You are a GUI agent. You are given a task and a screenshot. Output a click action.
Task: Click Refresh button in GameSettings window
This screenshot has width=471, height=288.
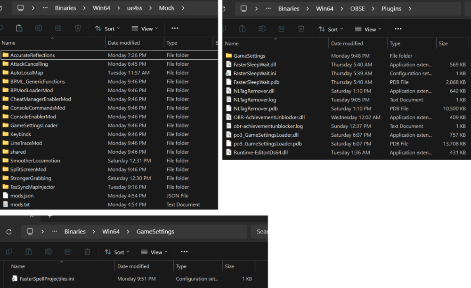pos(9,232)
